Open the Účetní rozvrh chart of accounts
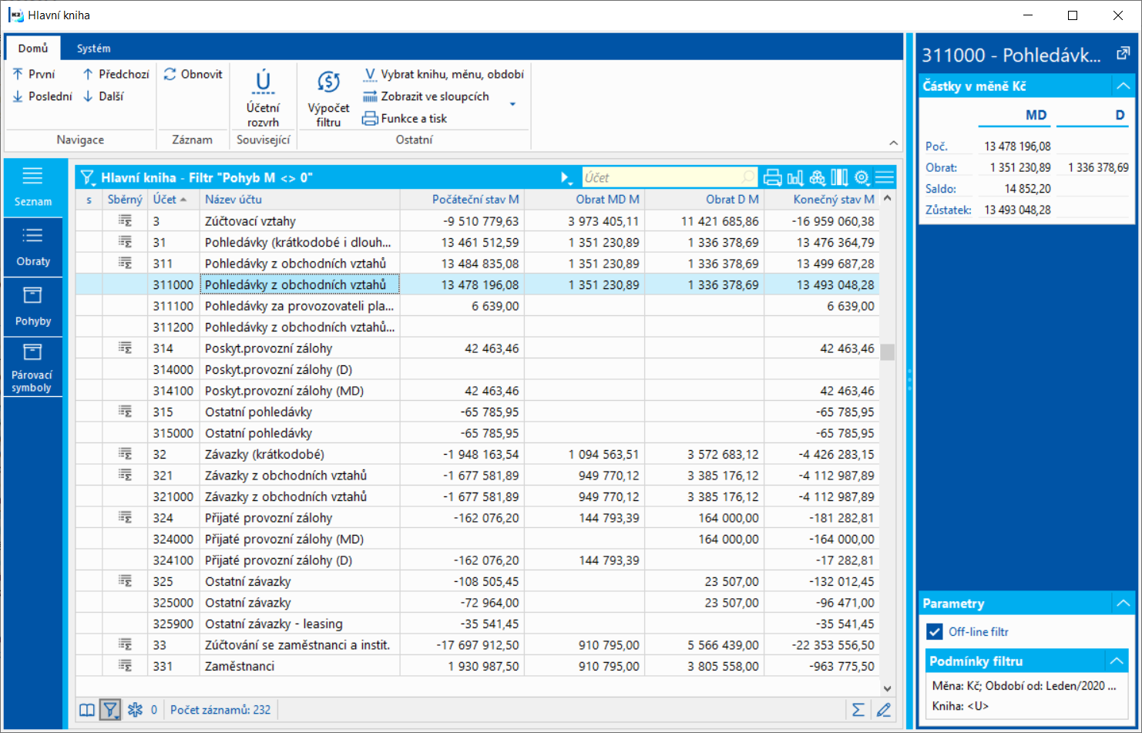Image resolution: width=1142 pixels, height=733 pixels. (263, 99)
